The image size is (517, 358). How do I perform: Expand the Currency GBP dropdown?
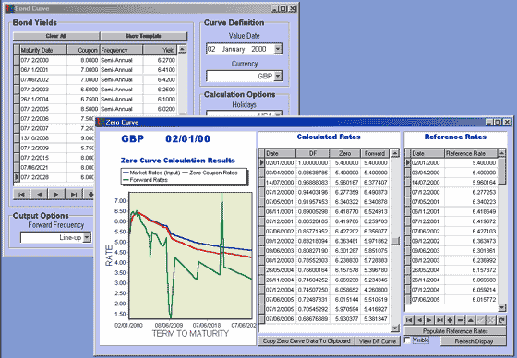tap(278, 77)
